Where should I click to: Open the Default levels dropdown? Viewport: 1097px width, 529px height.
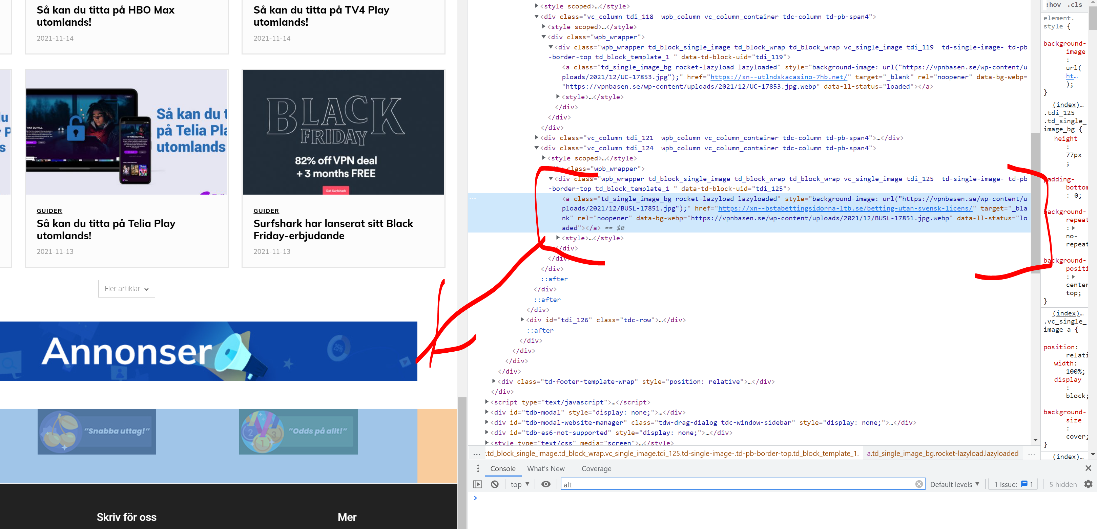(954, 484)
